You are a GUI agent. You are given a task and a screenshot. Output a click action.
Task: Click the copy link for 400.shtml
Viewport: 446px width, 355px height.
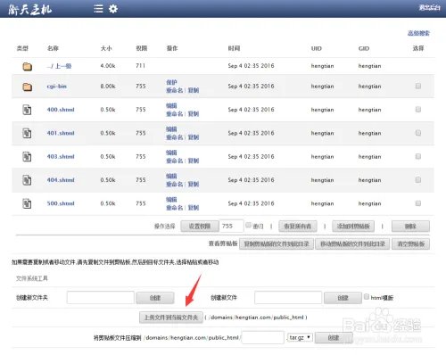pos(194,113)
